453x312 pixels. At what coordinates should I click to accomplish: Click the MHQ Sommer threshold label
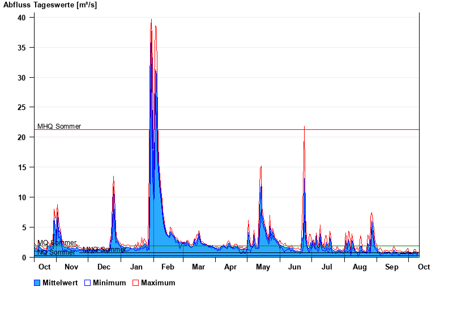59,126
